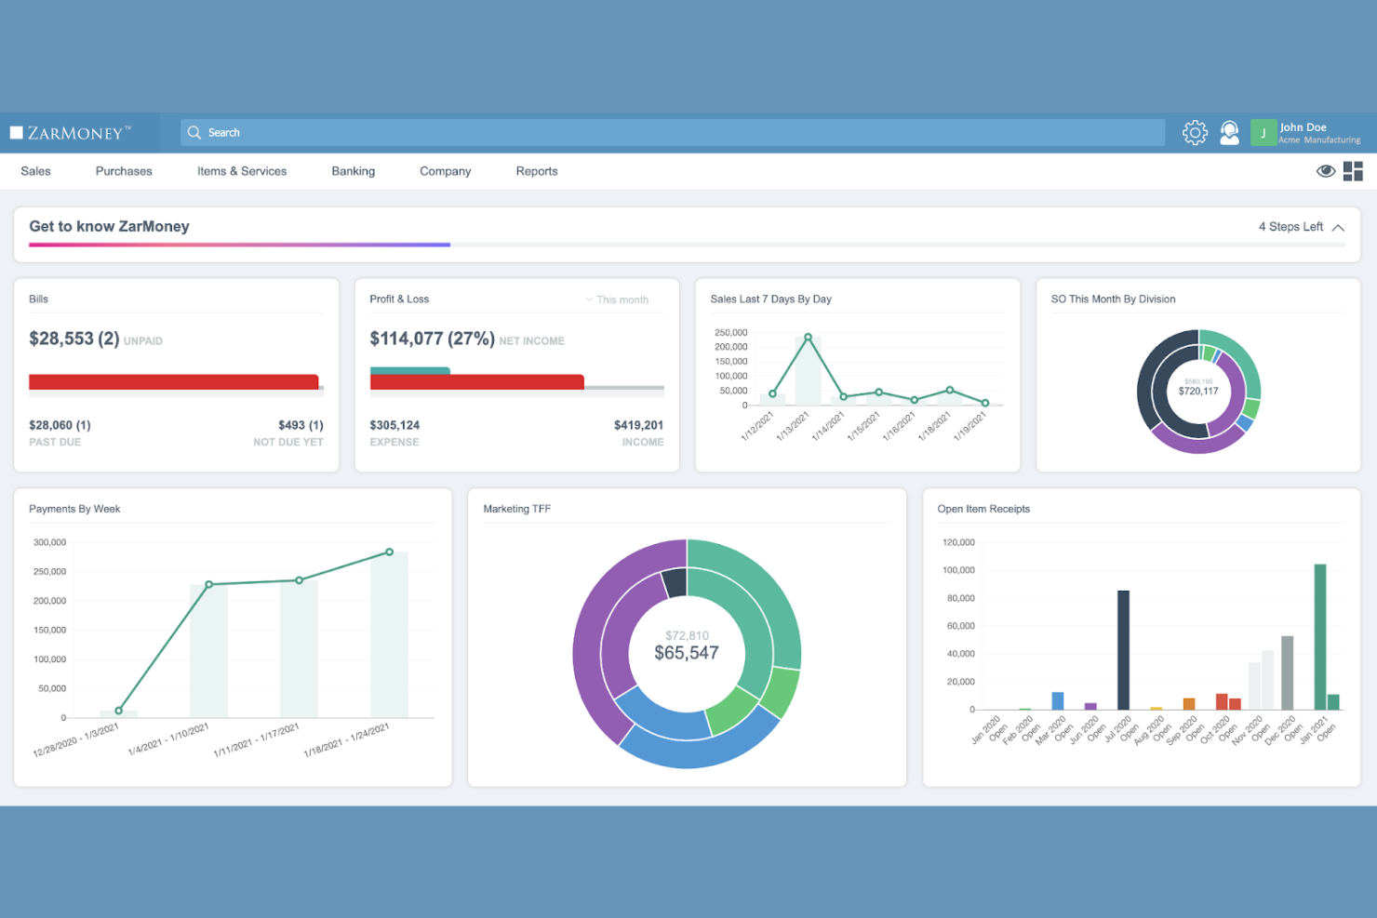Click the Sales Last 7 Days By Day title
This screenshot has height=918, width=1377.
(770, 299)
